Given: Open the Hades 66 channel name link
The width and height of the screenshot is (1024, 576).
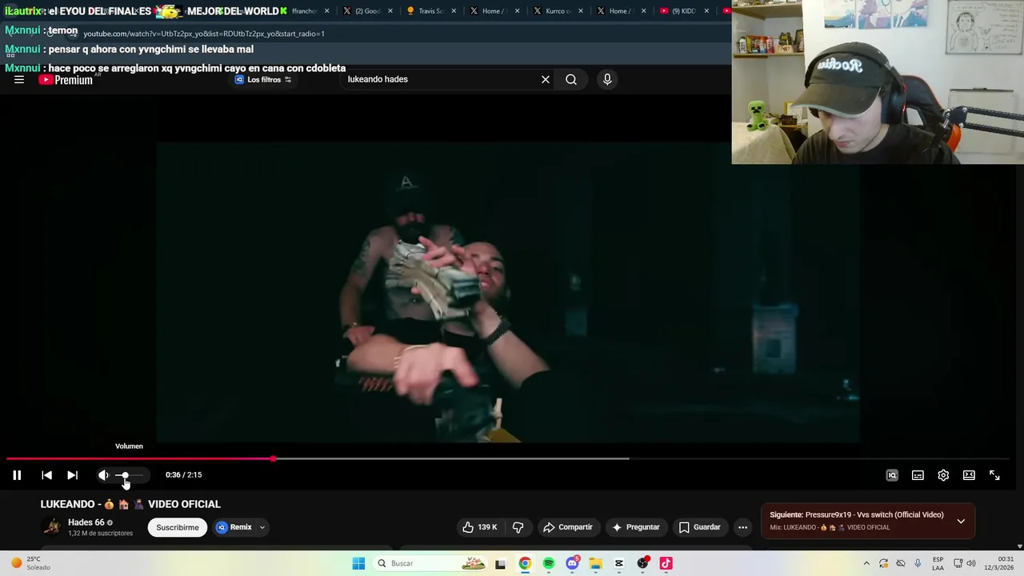Looking at the screenshot, I should tap(86, 522).
